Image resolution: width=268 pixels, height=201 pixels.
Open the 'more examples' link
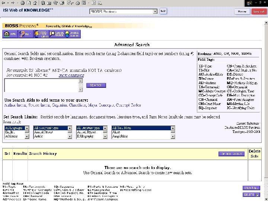[x=71, y=75]
